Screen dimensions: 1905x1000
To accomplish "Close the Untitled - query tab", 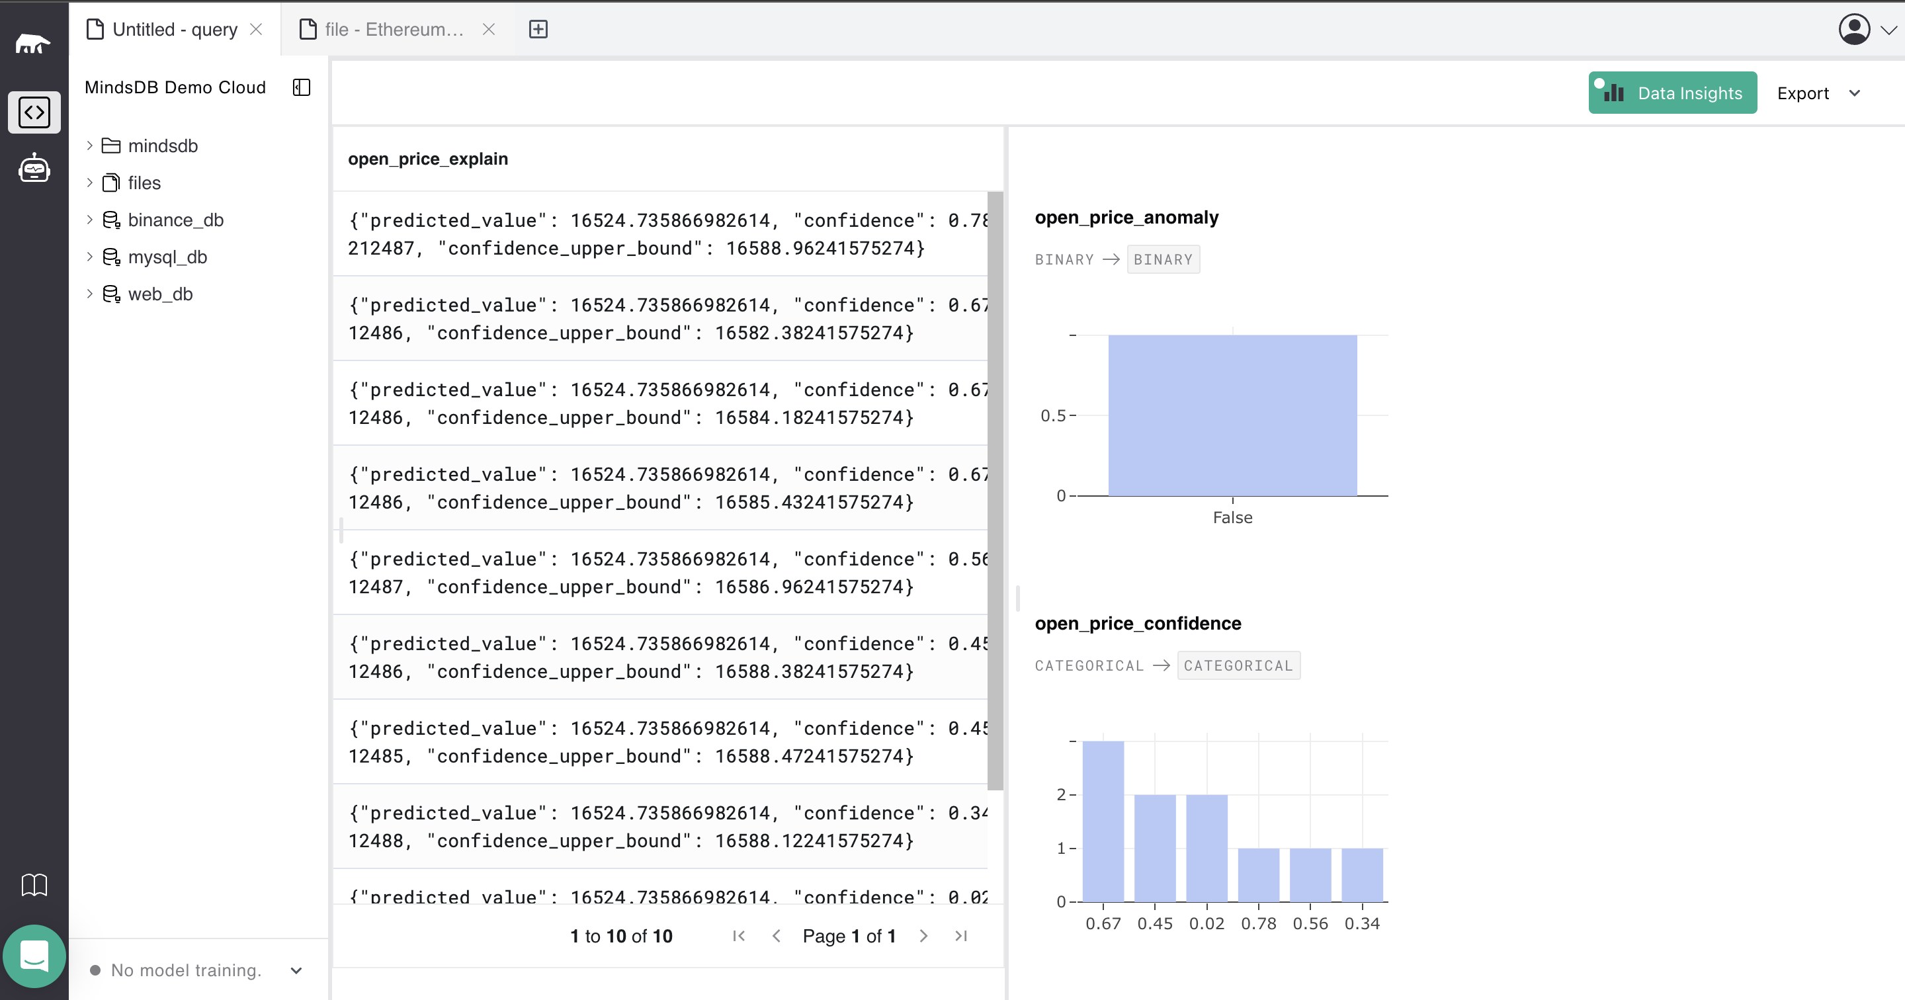I will (256, 30).
